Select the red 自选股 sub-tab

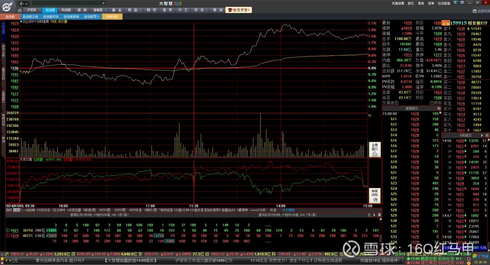coord(10,17)
